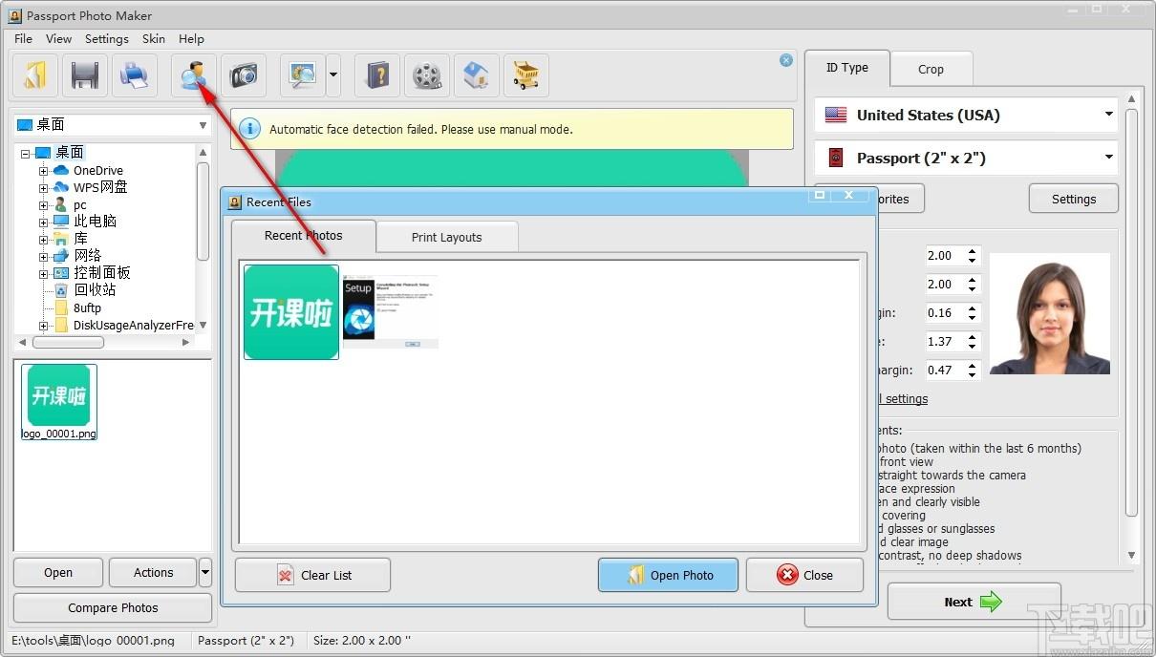This screenshot has width=1156, height=657.
Task: Open the Help menu
Action: click(x=191, y=39)
